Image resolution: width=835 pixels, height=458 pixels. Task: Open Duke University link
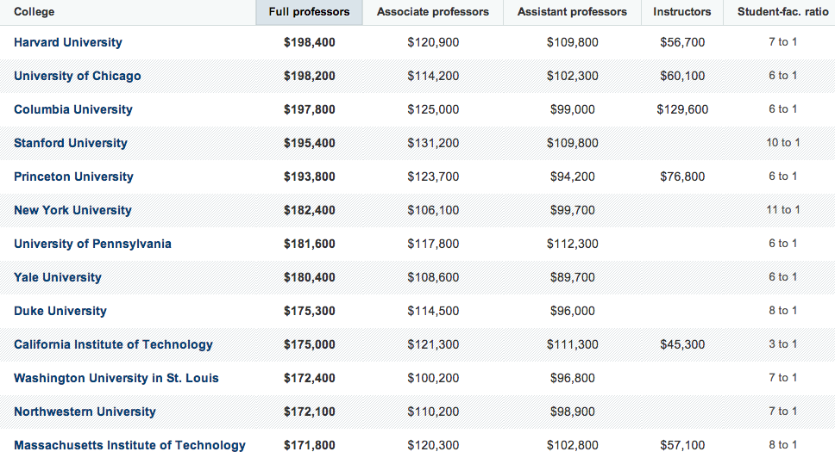point(60,311)
